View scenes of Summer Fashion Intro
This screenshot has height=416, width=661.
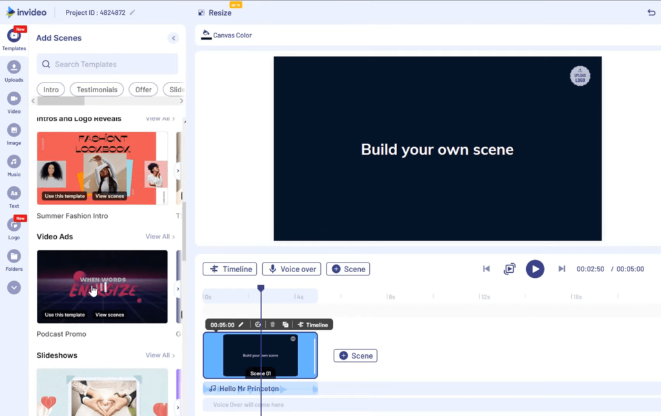point(110,196)
